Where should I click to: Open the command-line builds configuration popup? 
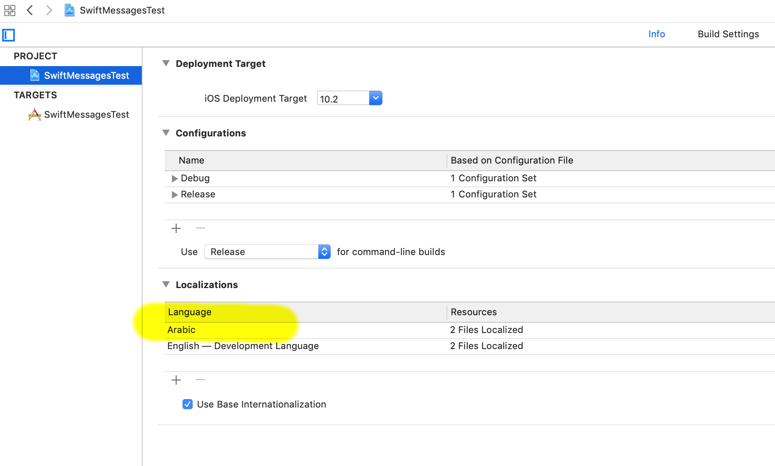point(267,252)
